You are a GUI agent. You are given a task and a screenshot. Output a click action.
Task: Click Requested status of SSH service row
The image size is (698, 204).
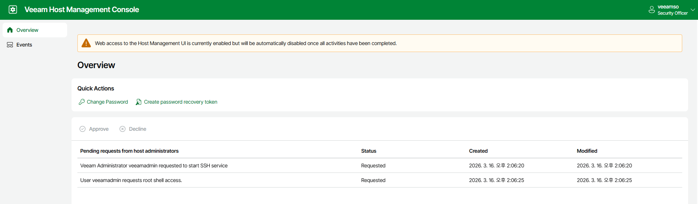(x=373, y=166)
